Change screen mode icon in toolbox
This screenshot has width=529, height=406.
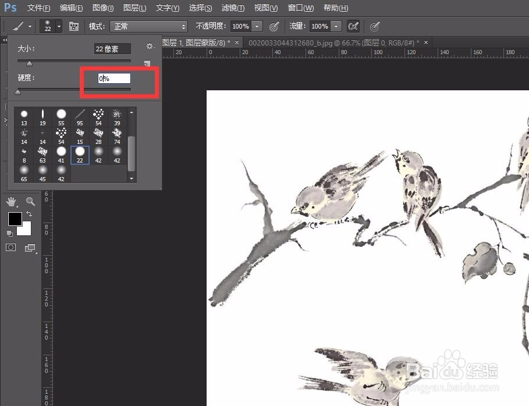30,248
